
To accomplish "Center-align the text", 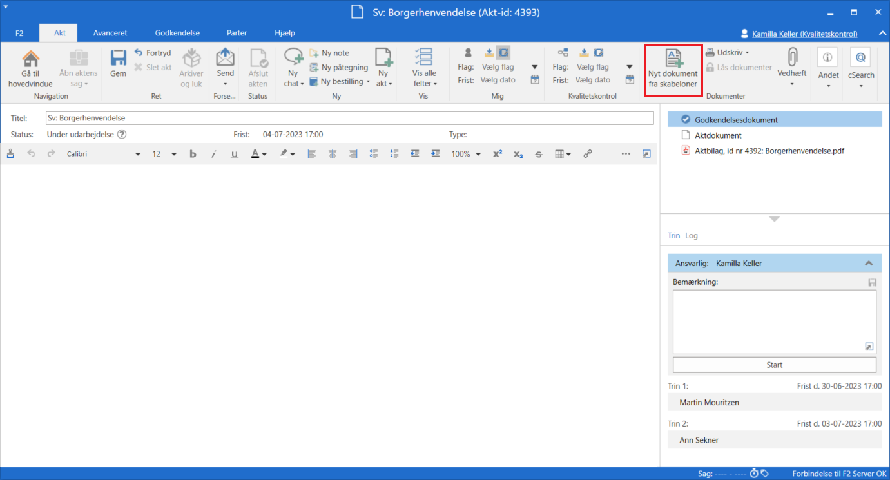I will [x=333, y=154].
